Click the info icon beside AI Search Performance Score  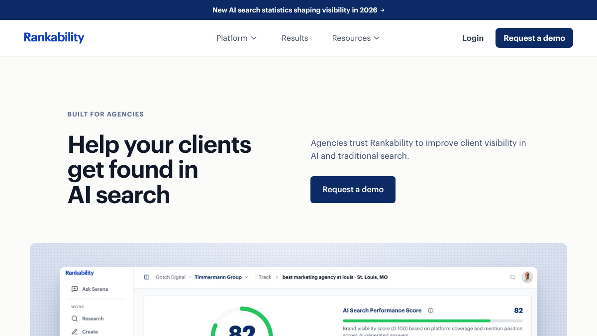[431, 311]
